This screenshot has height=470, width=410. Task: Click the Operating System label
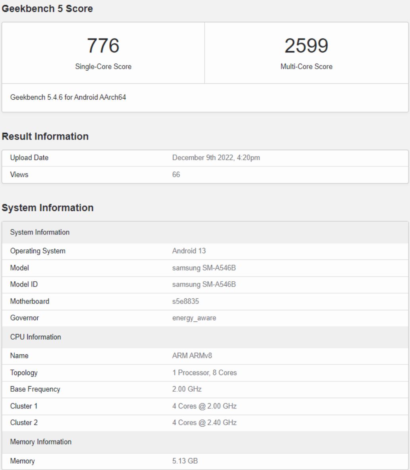(38, 251)
